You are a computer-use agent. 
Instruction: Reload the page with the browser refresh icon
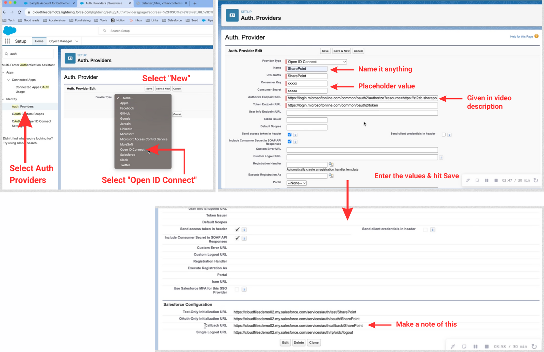[19, 12]
